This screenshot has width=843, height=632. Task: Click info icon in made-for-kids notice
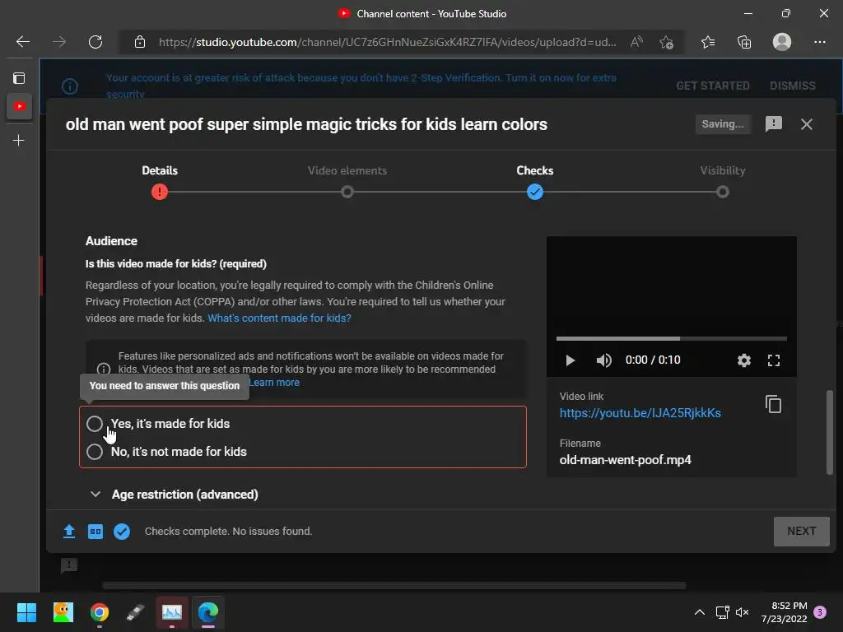(104, 369)
